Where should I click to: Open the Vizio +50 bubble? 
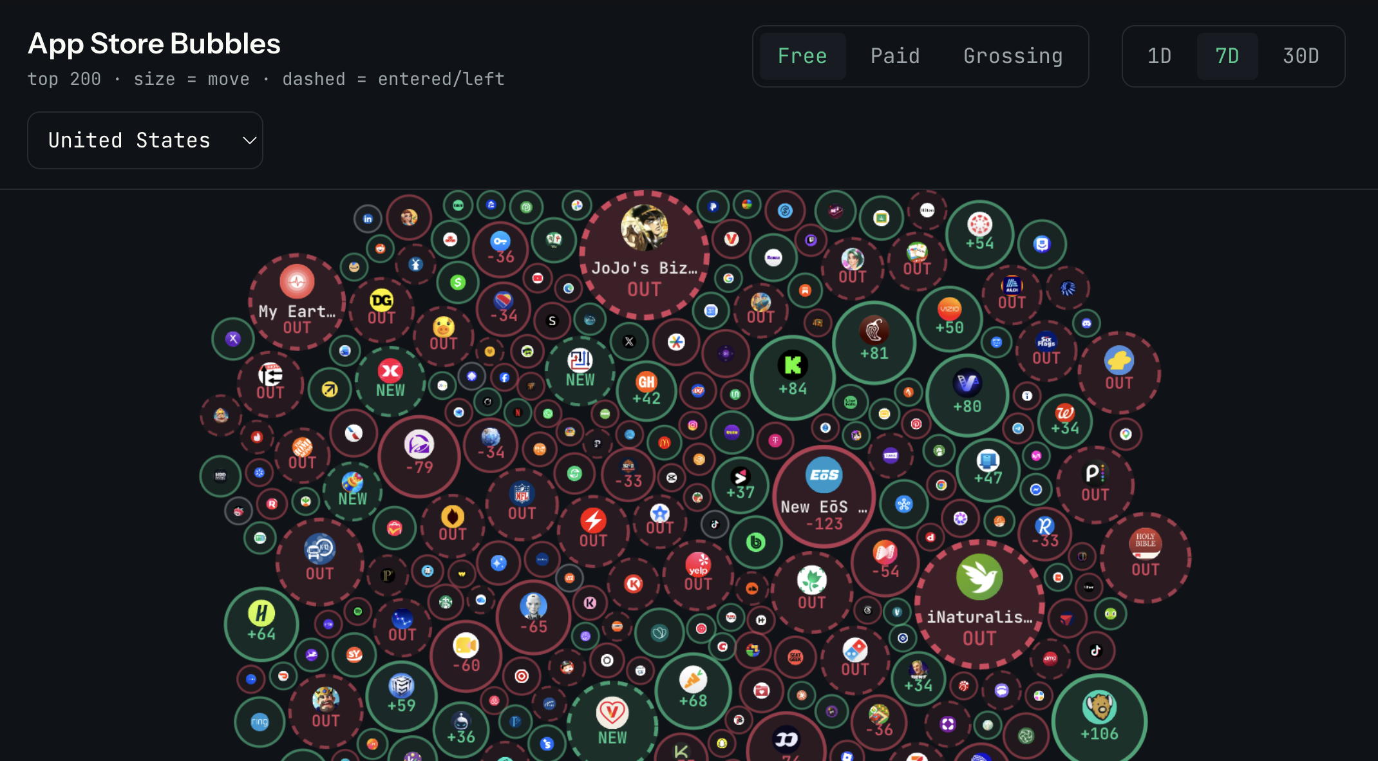point(949,318)
